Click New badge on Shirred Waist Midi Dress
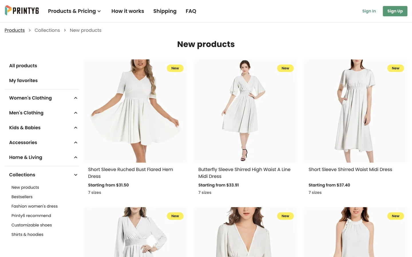This screenshot has width=412, height=257. (x=395, y=68)
